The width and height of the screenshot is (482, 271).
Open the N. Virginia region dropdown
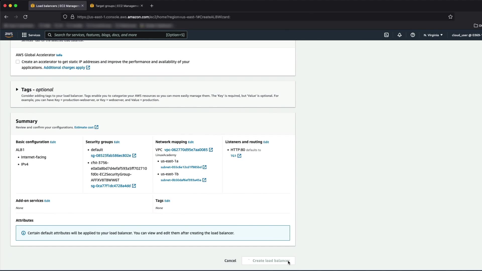(433, 35)
